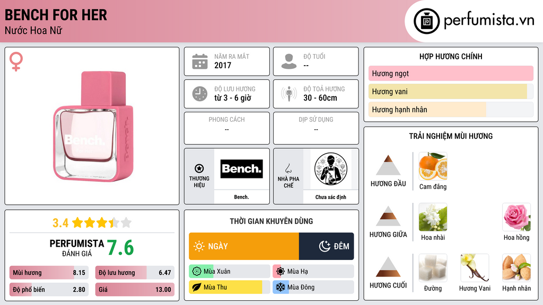Click the 3.4 star rating row
Screen dimensions: 543x305
pyautogui.click(x=92, y=223)
